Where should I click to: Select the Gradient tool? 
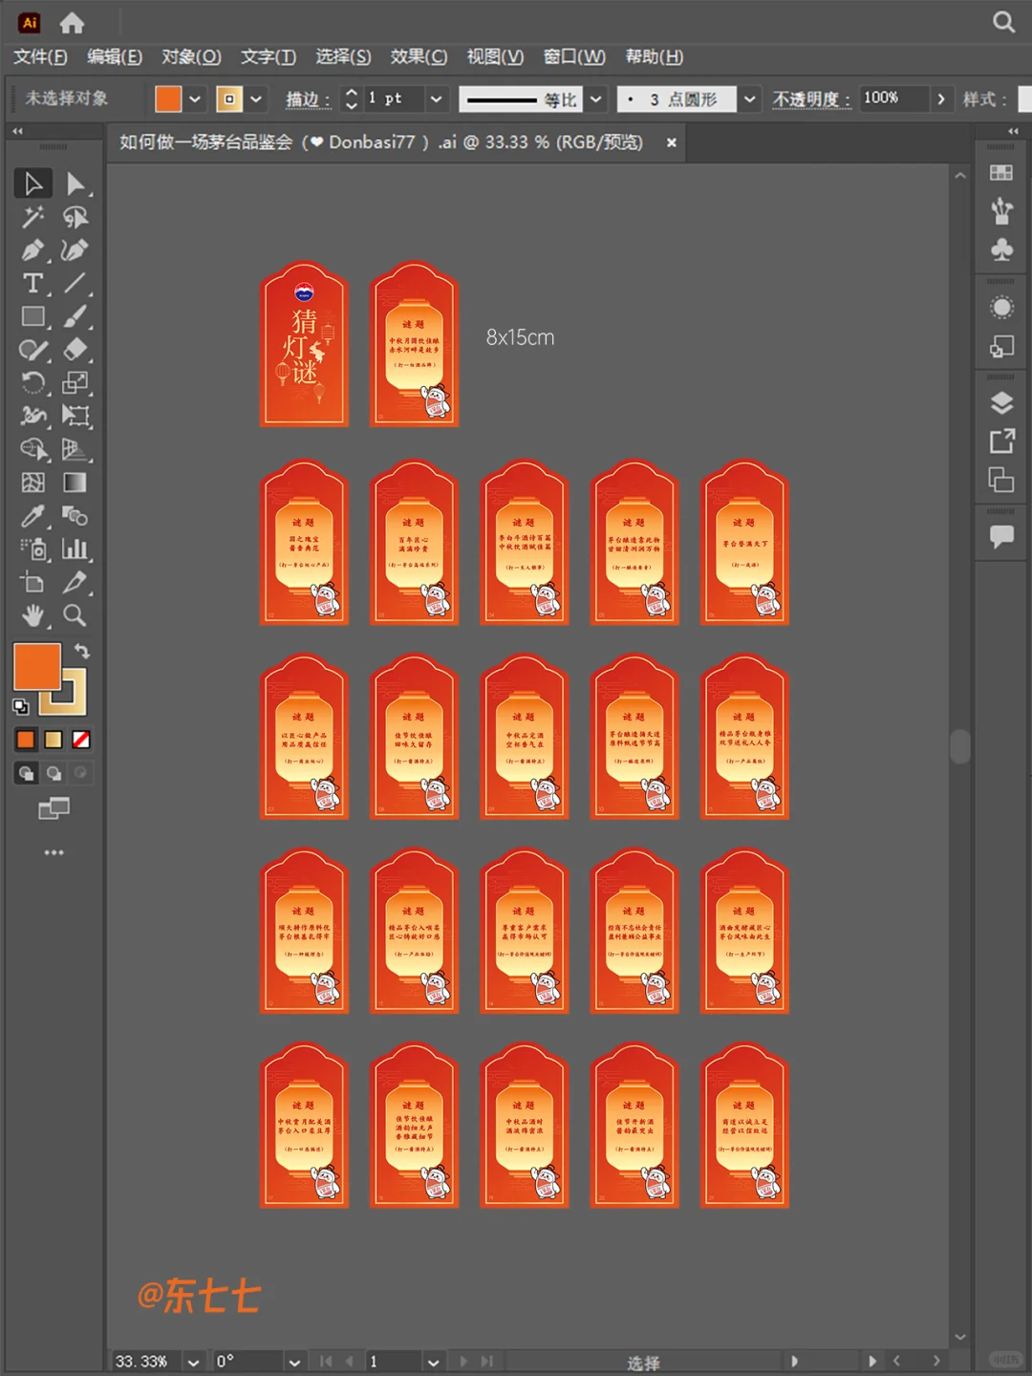click(x=75, y=483)
